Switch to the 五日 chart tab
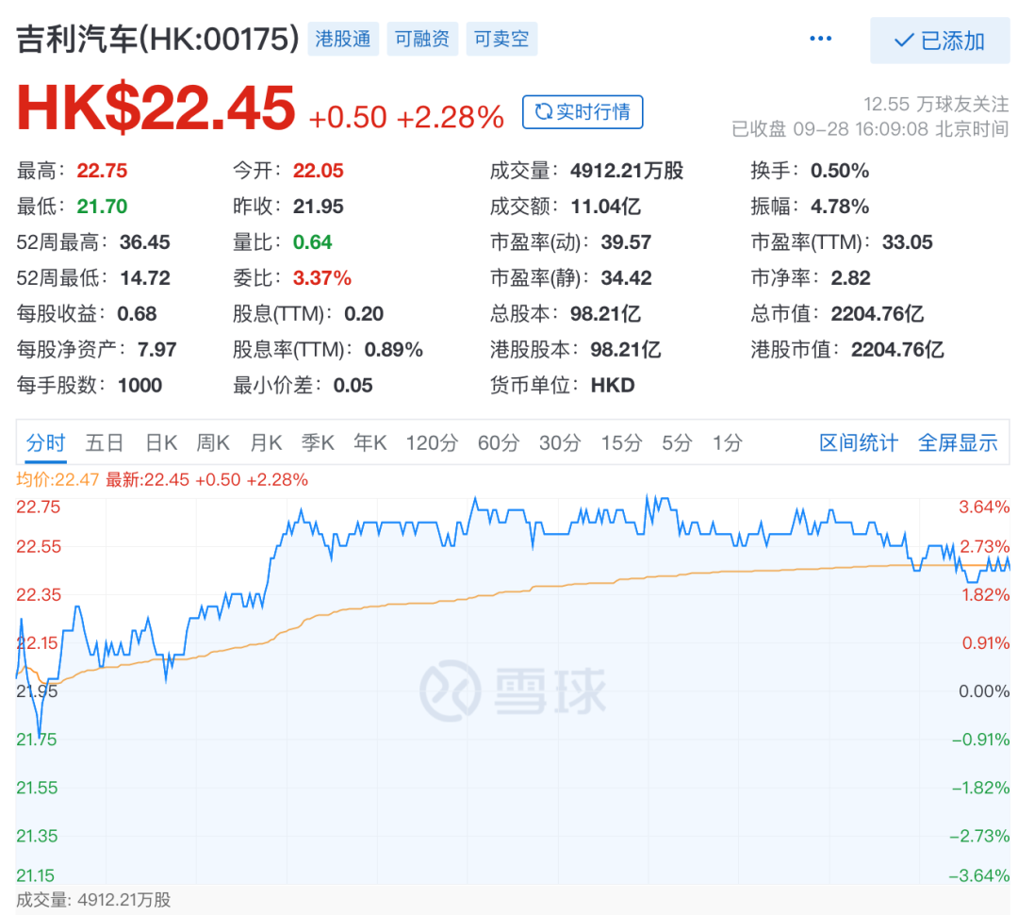The image size is (1018, 915). (x=104, y=442)
